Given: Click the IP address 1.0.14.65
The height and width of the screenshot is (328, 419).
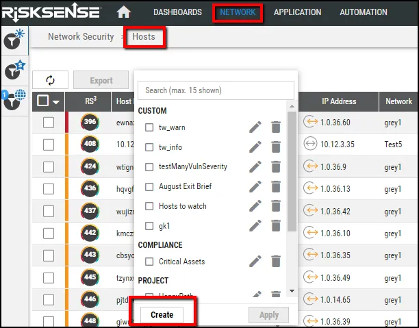Looking at the screenshot, I should pyautogui.click(x=335, y=300).
